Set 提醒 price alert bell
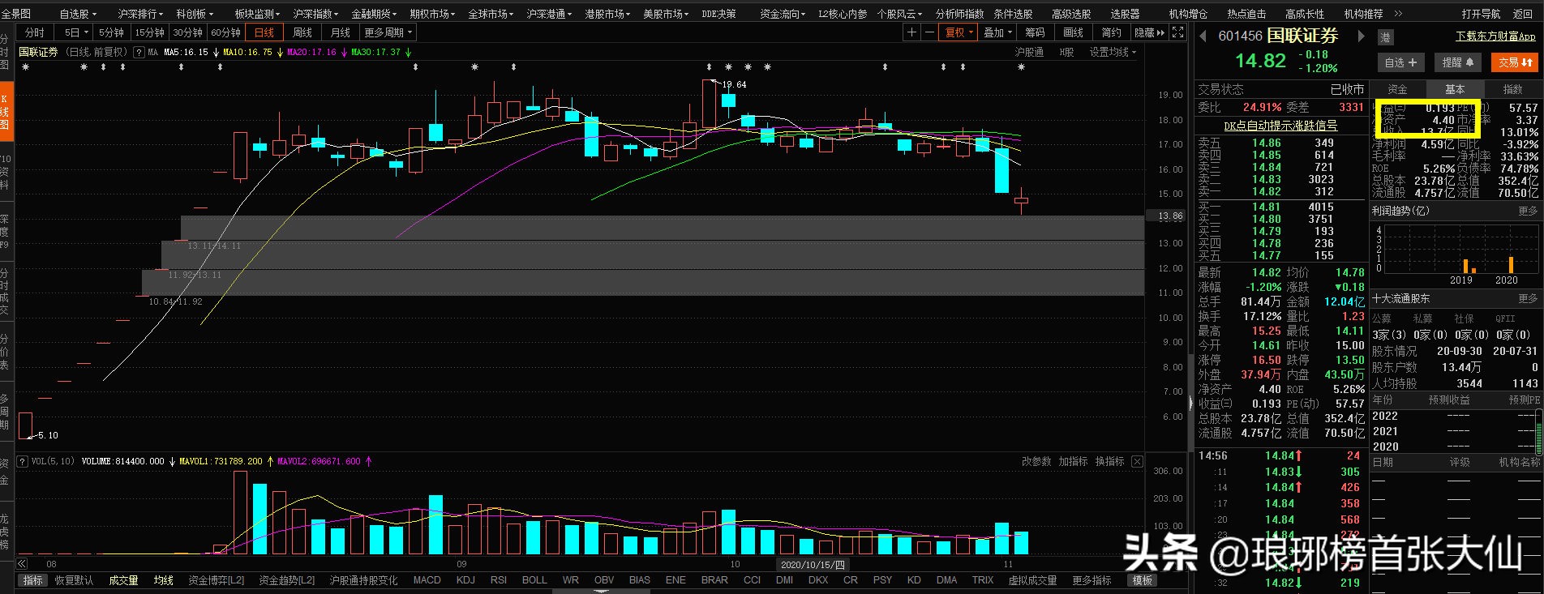The height and width of the screenshot is (594, 1544). click(1458, 62)
